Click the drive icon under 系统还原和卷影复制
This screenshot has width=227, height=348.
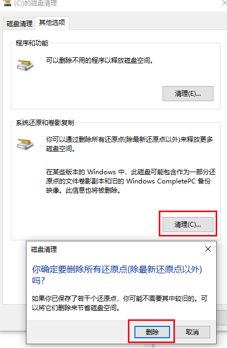coord(25,144)
